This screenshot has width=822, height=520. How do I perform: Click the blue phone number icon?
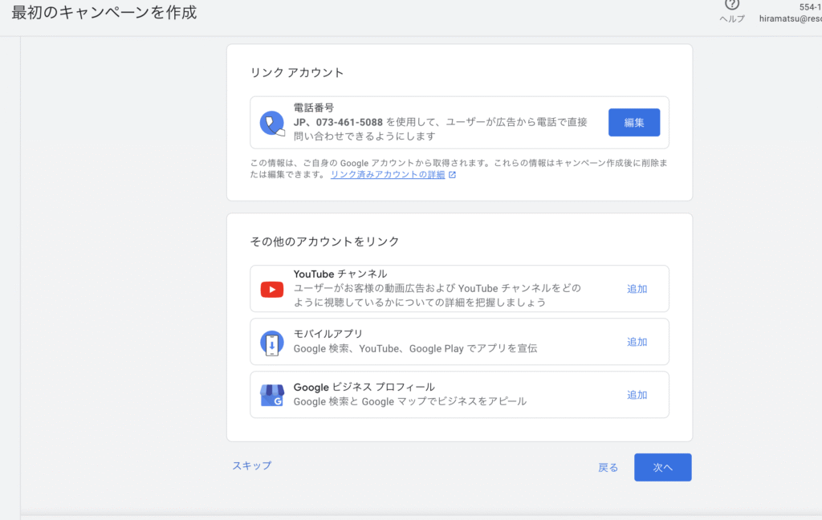click(272, 123)
